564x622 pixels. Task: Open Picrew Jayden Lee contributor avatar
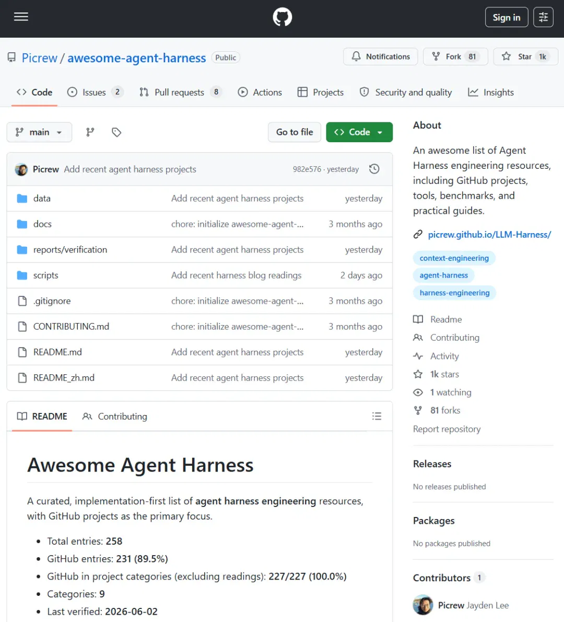click(423, 605)
